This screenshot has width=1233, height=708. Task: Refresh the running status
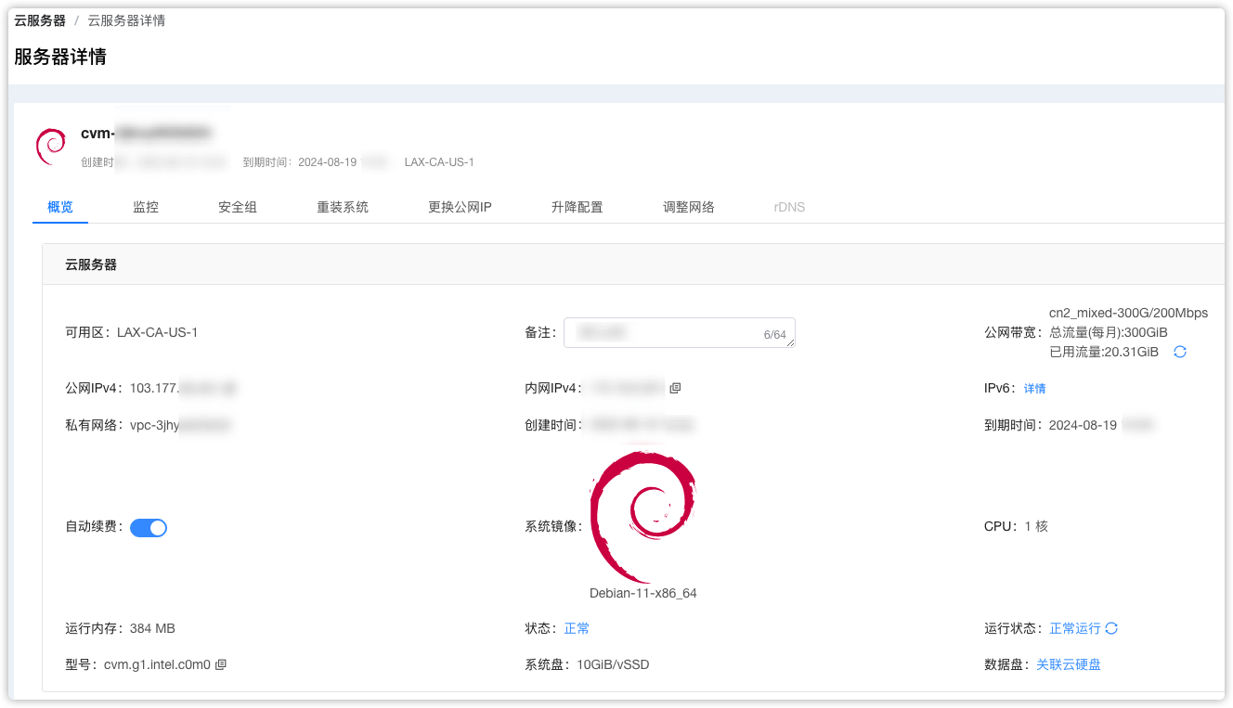[1111, 628]
